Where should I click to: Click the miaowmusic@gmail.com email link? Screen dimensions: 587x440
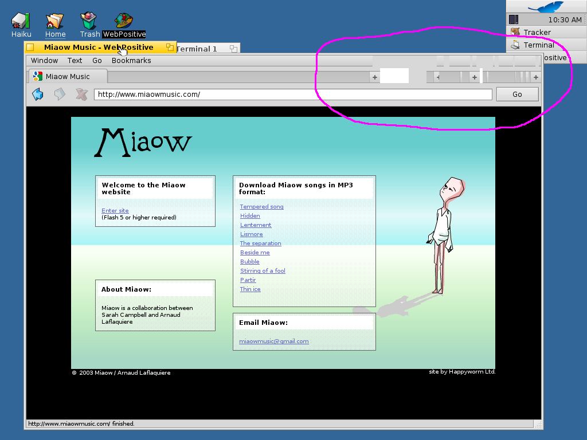tap(273, 341)
